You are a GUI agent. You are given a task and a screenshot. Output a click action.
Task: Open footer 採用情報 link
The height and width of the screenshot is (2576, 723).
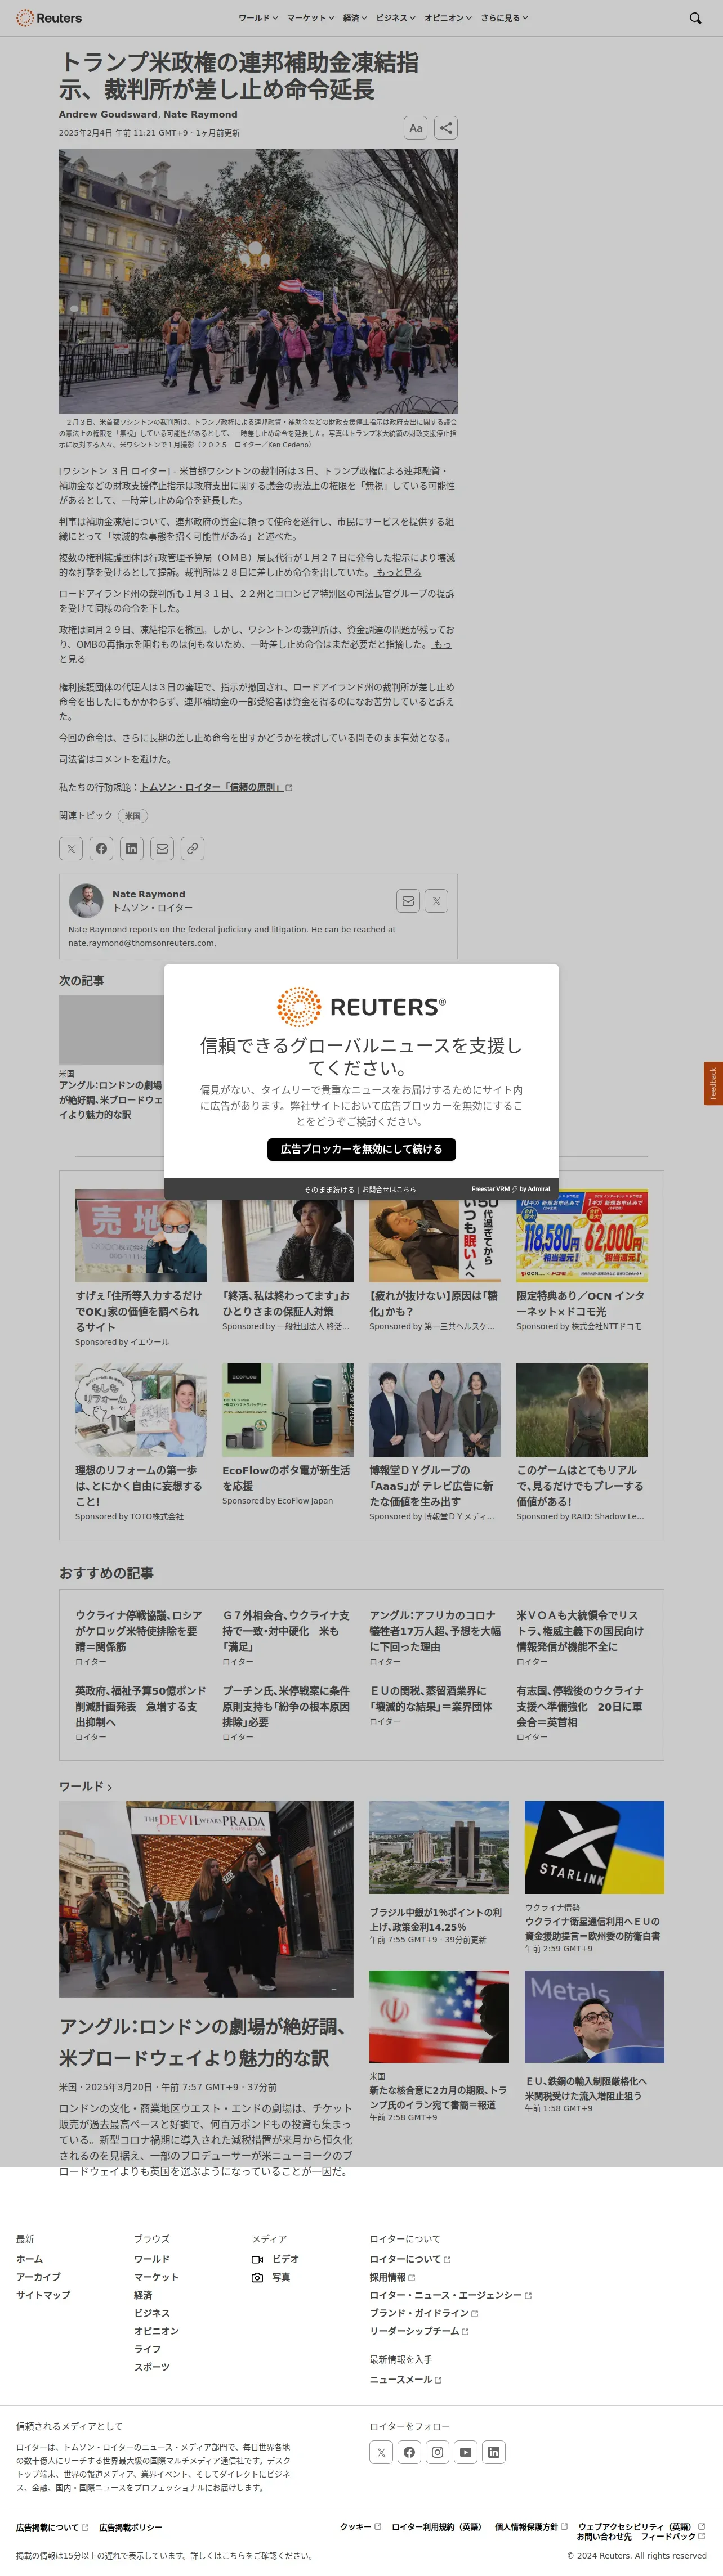pos(392,2277)
